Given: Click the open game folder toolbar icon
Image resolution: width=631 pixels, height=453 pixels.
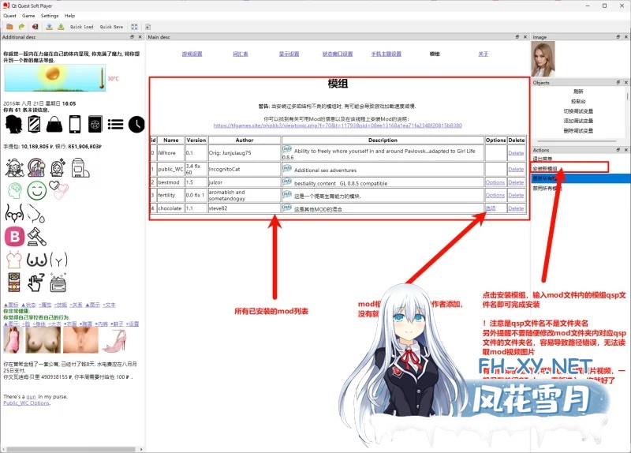Looking at the screenshot, I should tap(9, 26).
